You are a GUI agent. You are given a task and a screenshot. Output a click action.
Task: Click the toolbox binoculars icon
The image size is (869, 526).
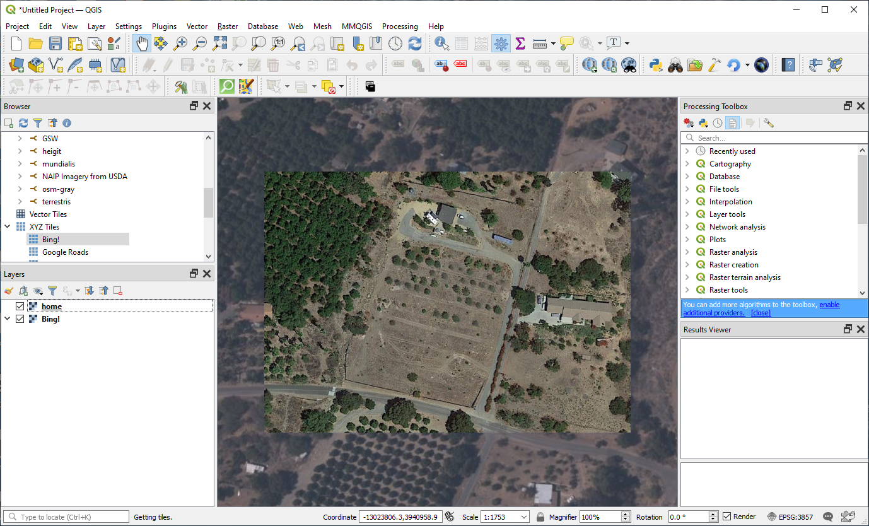click(675, 64)
